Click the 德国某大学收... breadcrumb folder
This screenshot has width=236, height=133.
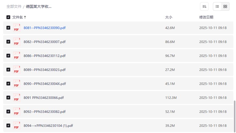39,6
